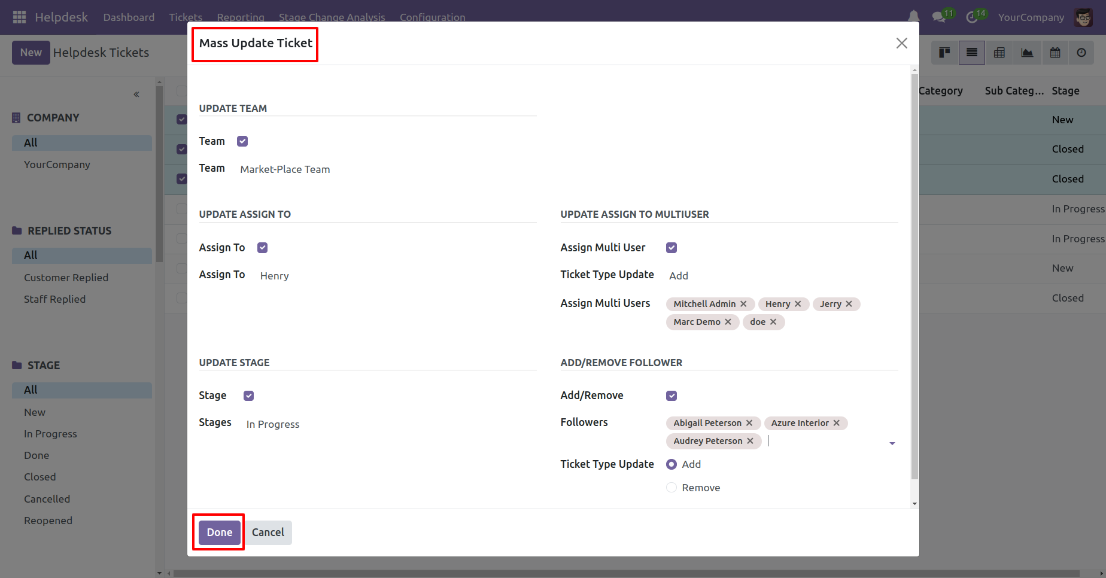Switch to the graph view icon
Image resolution: width=1106 pixels, height=578 pixels.
pyautogui.click(x=1027, y=53)
